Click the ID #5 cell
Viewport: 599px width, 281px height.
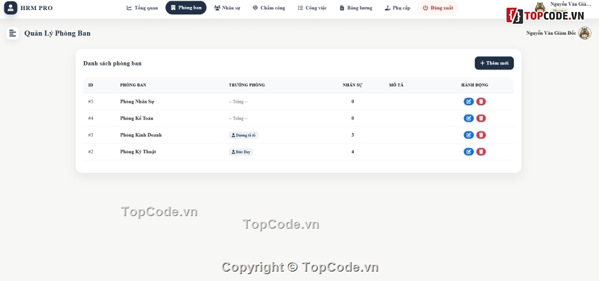(x=91, y=101)
